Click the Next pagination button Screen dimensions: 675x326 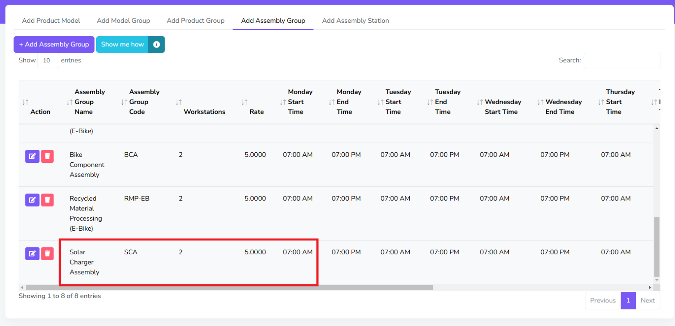648,300
